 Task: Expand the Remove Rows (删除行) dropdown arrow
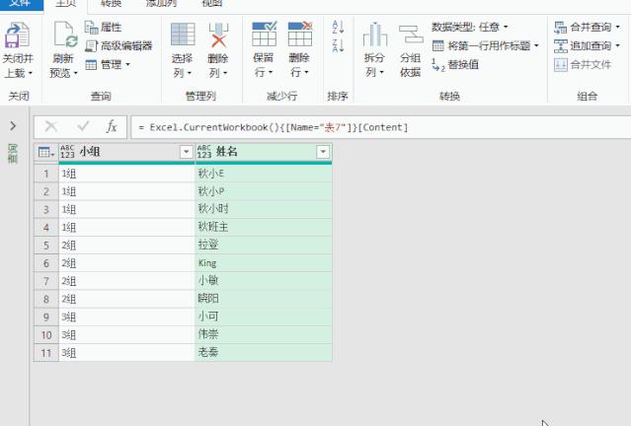coord(306,73)
